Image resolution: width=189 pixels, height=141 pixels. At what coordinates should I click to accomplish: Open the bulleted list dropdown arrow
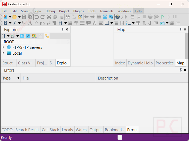tap(133, 23)
